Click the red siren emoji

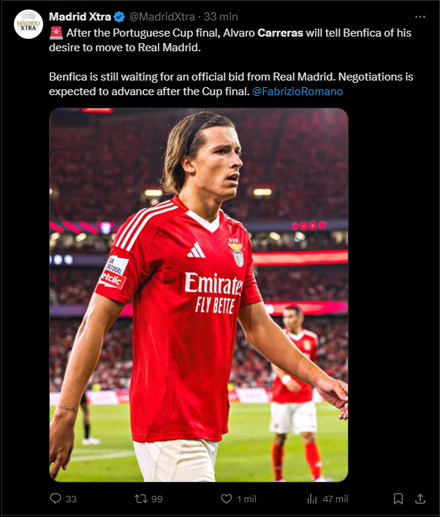(56, 33)
